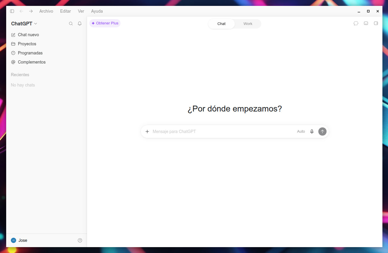Viewport: 388px width, 253px height.
Task: Open notifications bell icon
Action: pyautogui.click(x=80, y=24)
